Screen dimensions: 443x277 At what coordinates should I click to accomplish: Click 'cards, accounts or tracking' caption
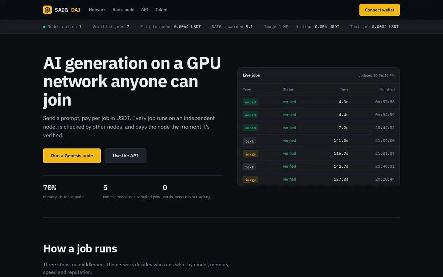coord(186,197)
